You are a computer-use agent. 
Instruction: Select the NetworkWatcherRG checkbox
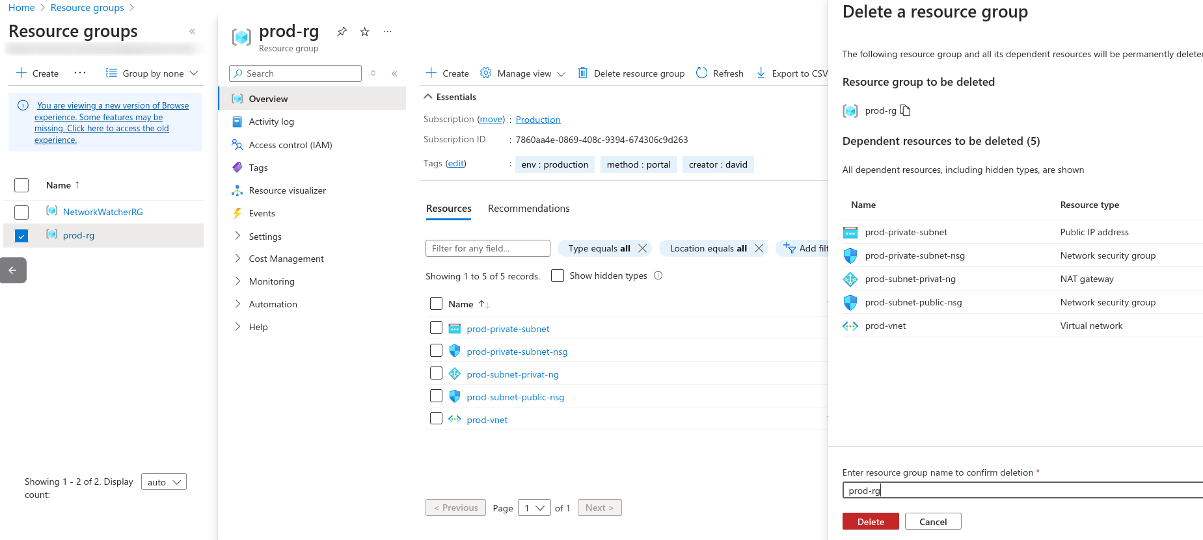pyautogui.click(x=21, y=212)
